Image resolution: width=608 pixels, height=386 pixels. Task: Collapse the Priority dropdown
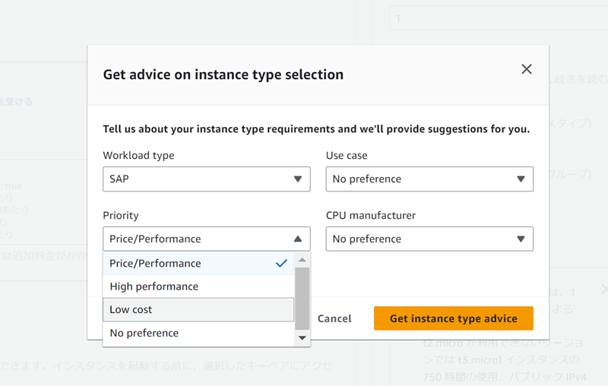coord(206,239)
